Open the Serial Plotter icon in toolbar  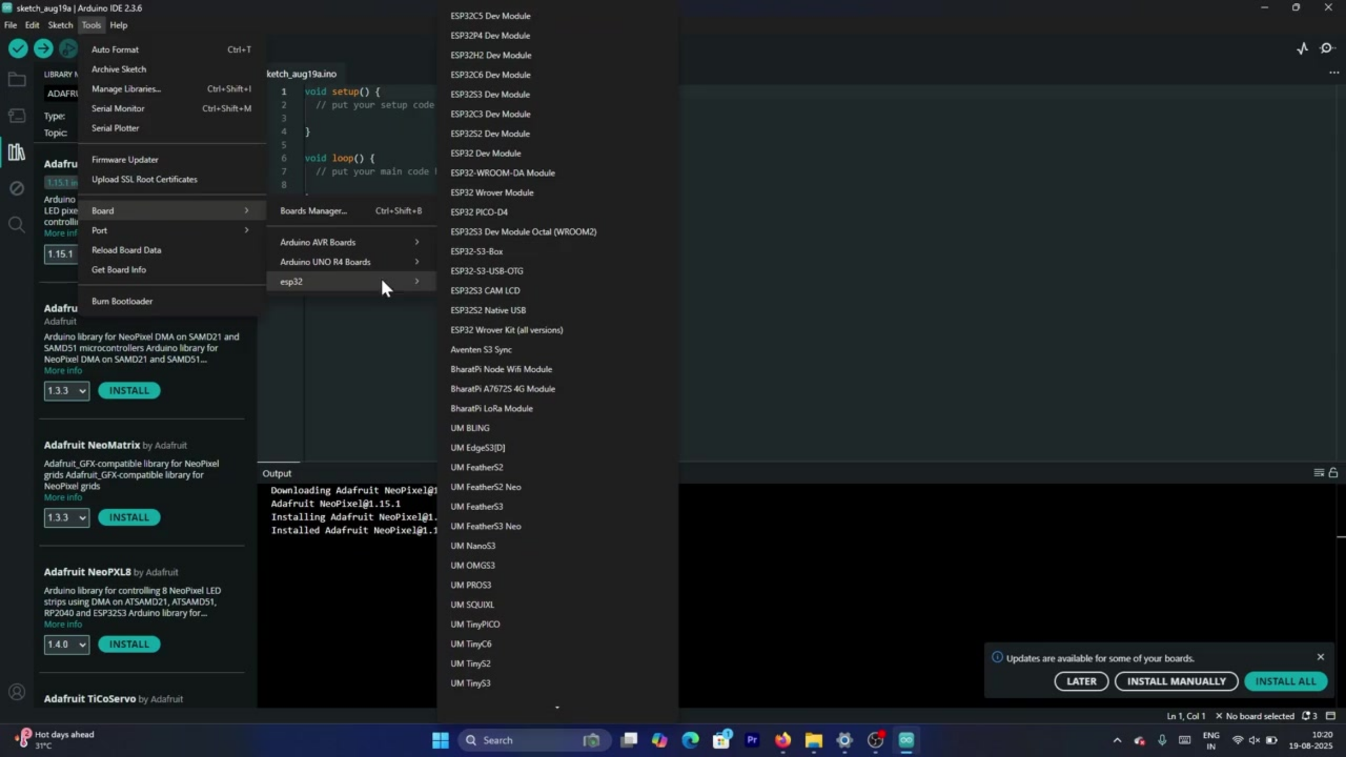[1302, 49]
